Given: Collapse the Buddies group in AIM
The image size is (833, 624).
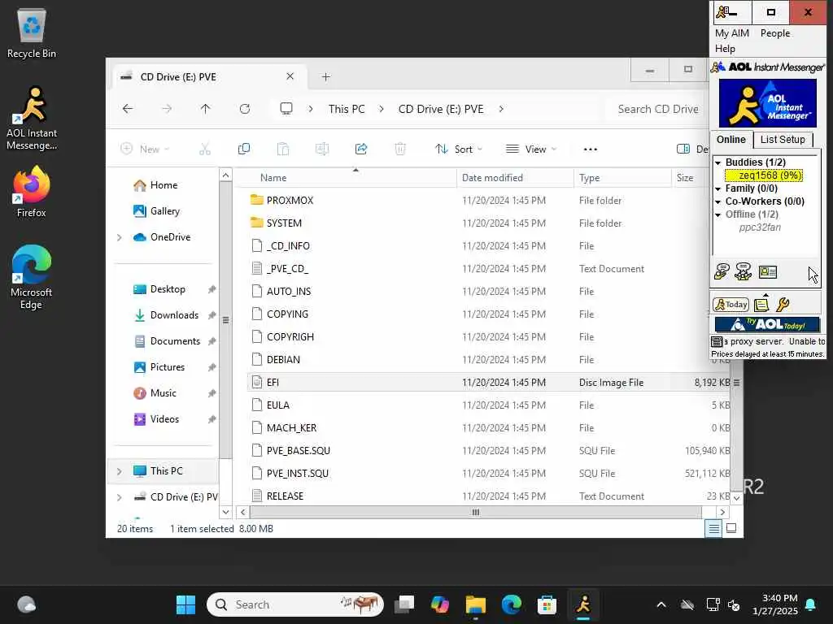Looking at the screenshot, I should [x=717, y=162].
